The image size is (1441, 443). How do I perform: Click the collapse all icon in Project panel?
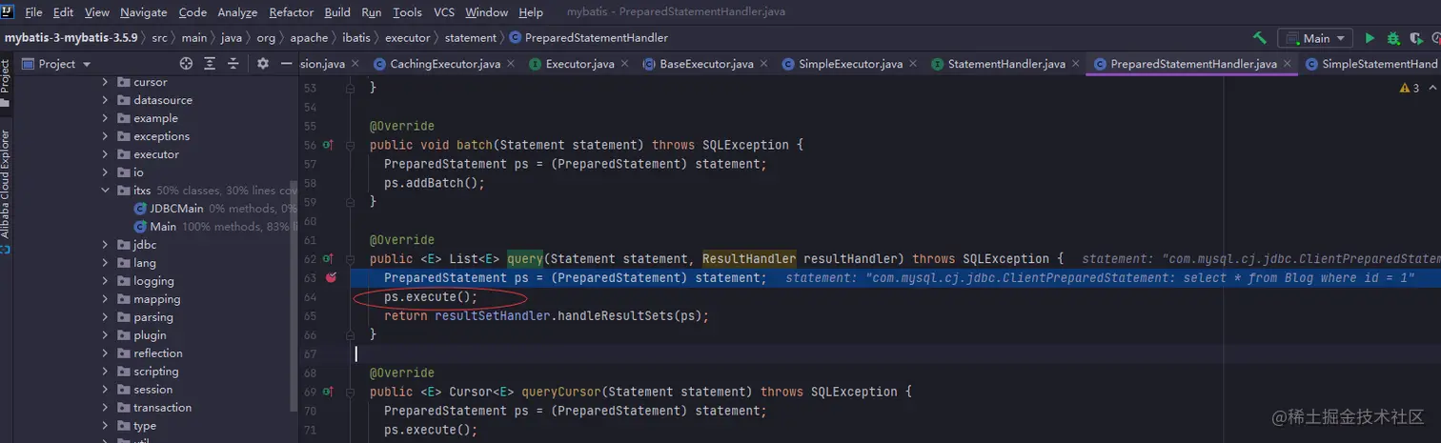point(234,64)
